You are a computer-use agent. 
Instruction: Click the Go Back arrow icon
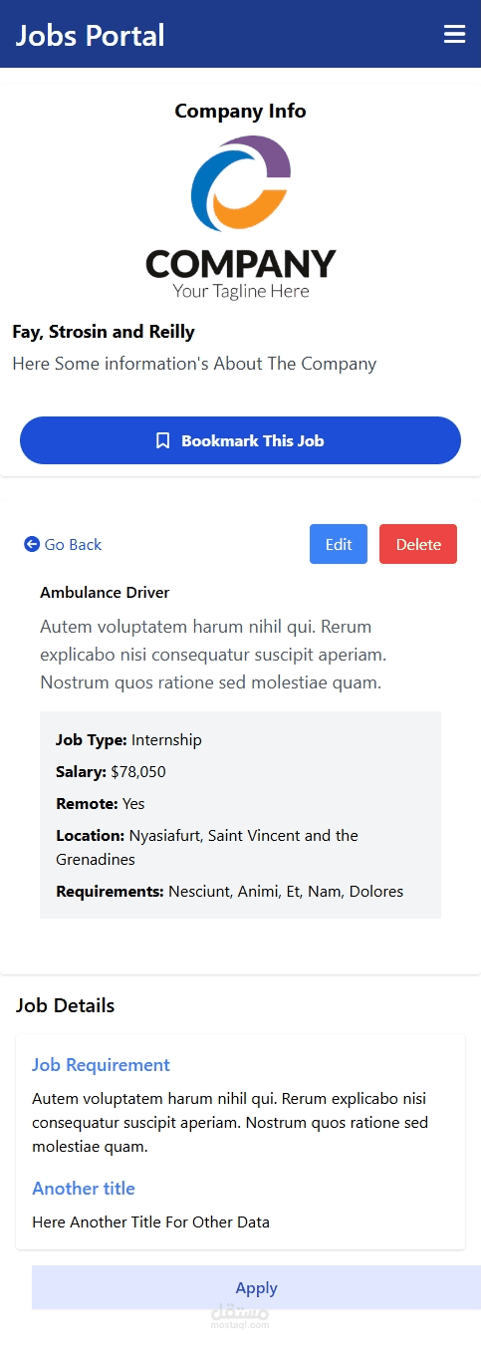coord(32,544)
